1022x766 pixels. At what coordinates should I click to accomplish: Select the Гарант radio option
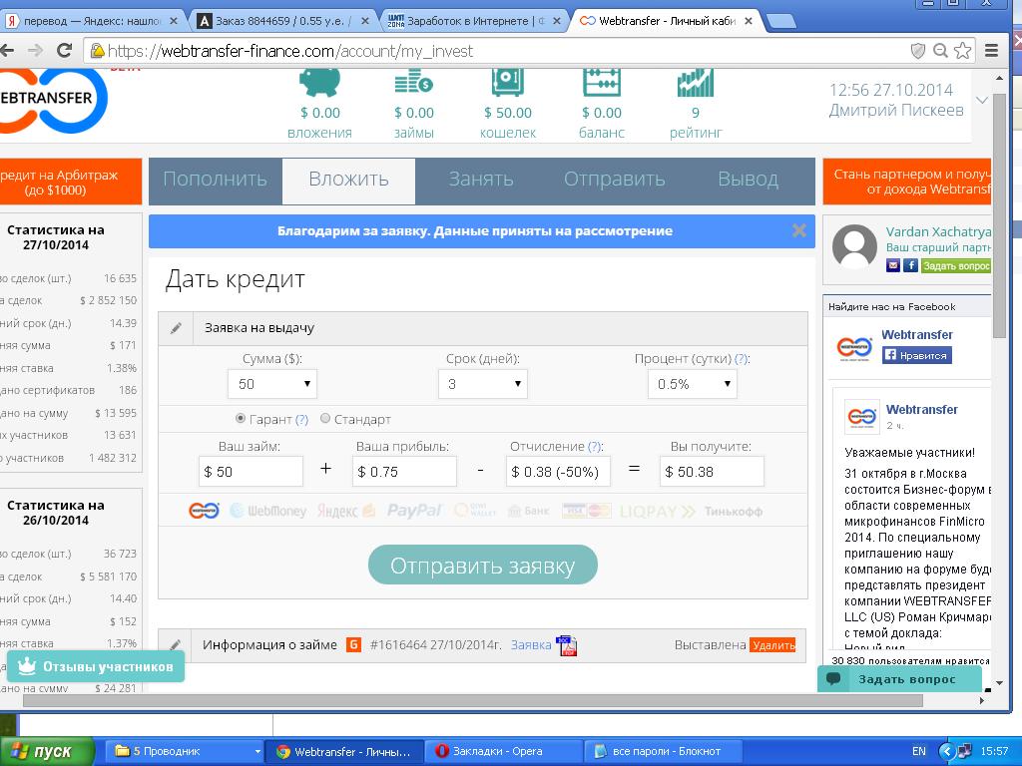pyautogui.click(x=241, y=418)
